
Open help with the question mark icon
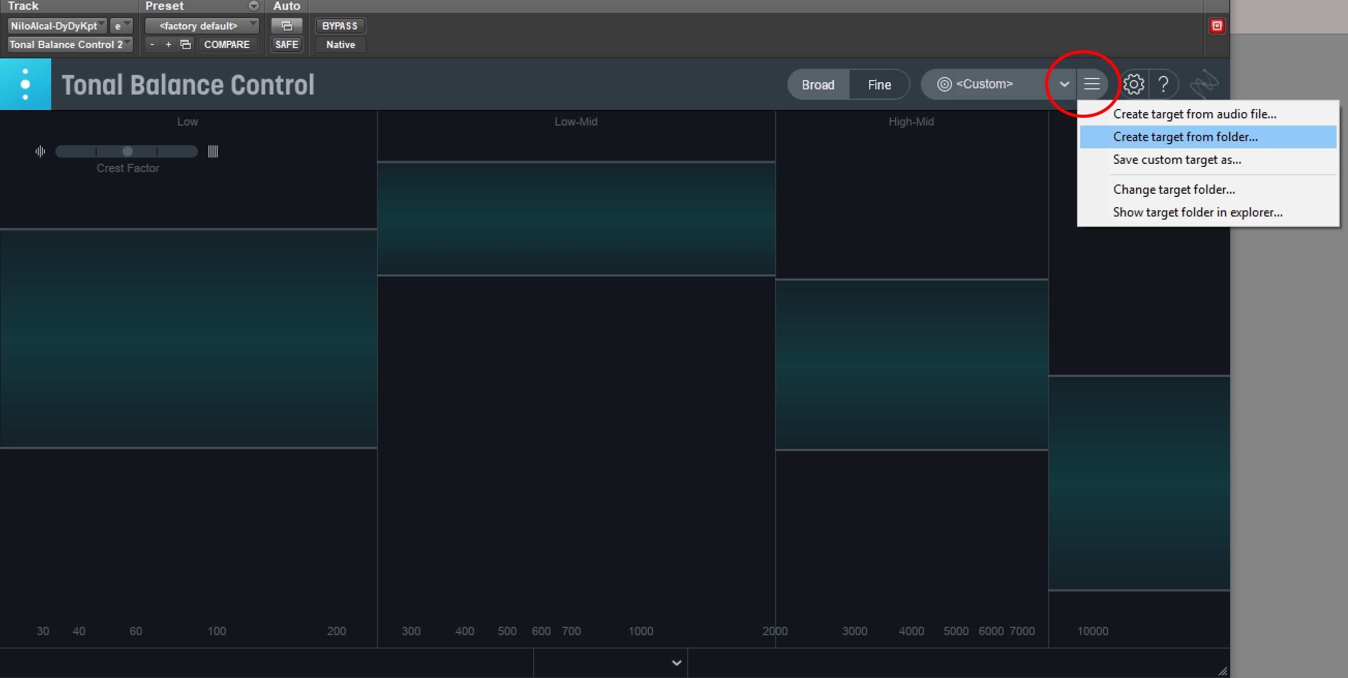(1163, 84)
